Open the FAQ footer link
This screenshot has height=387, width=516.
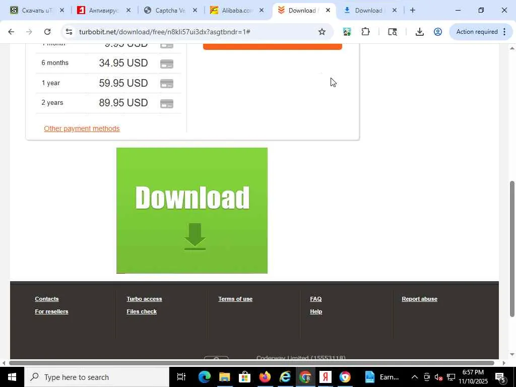click(x=315, y=299)
